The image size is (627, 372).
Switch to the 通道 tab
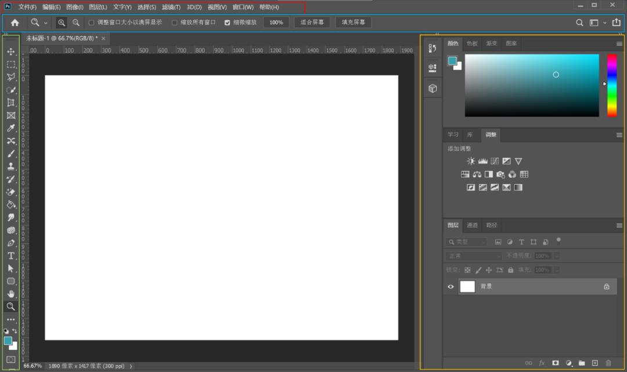(x=472, y=225)
